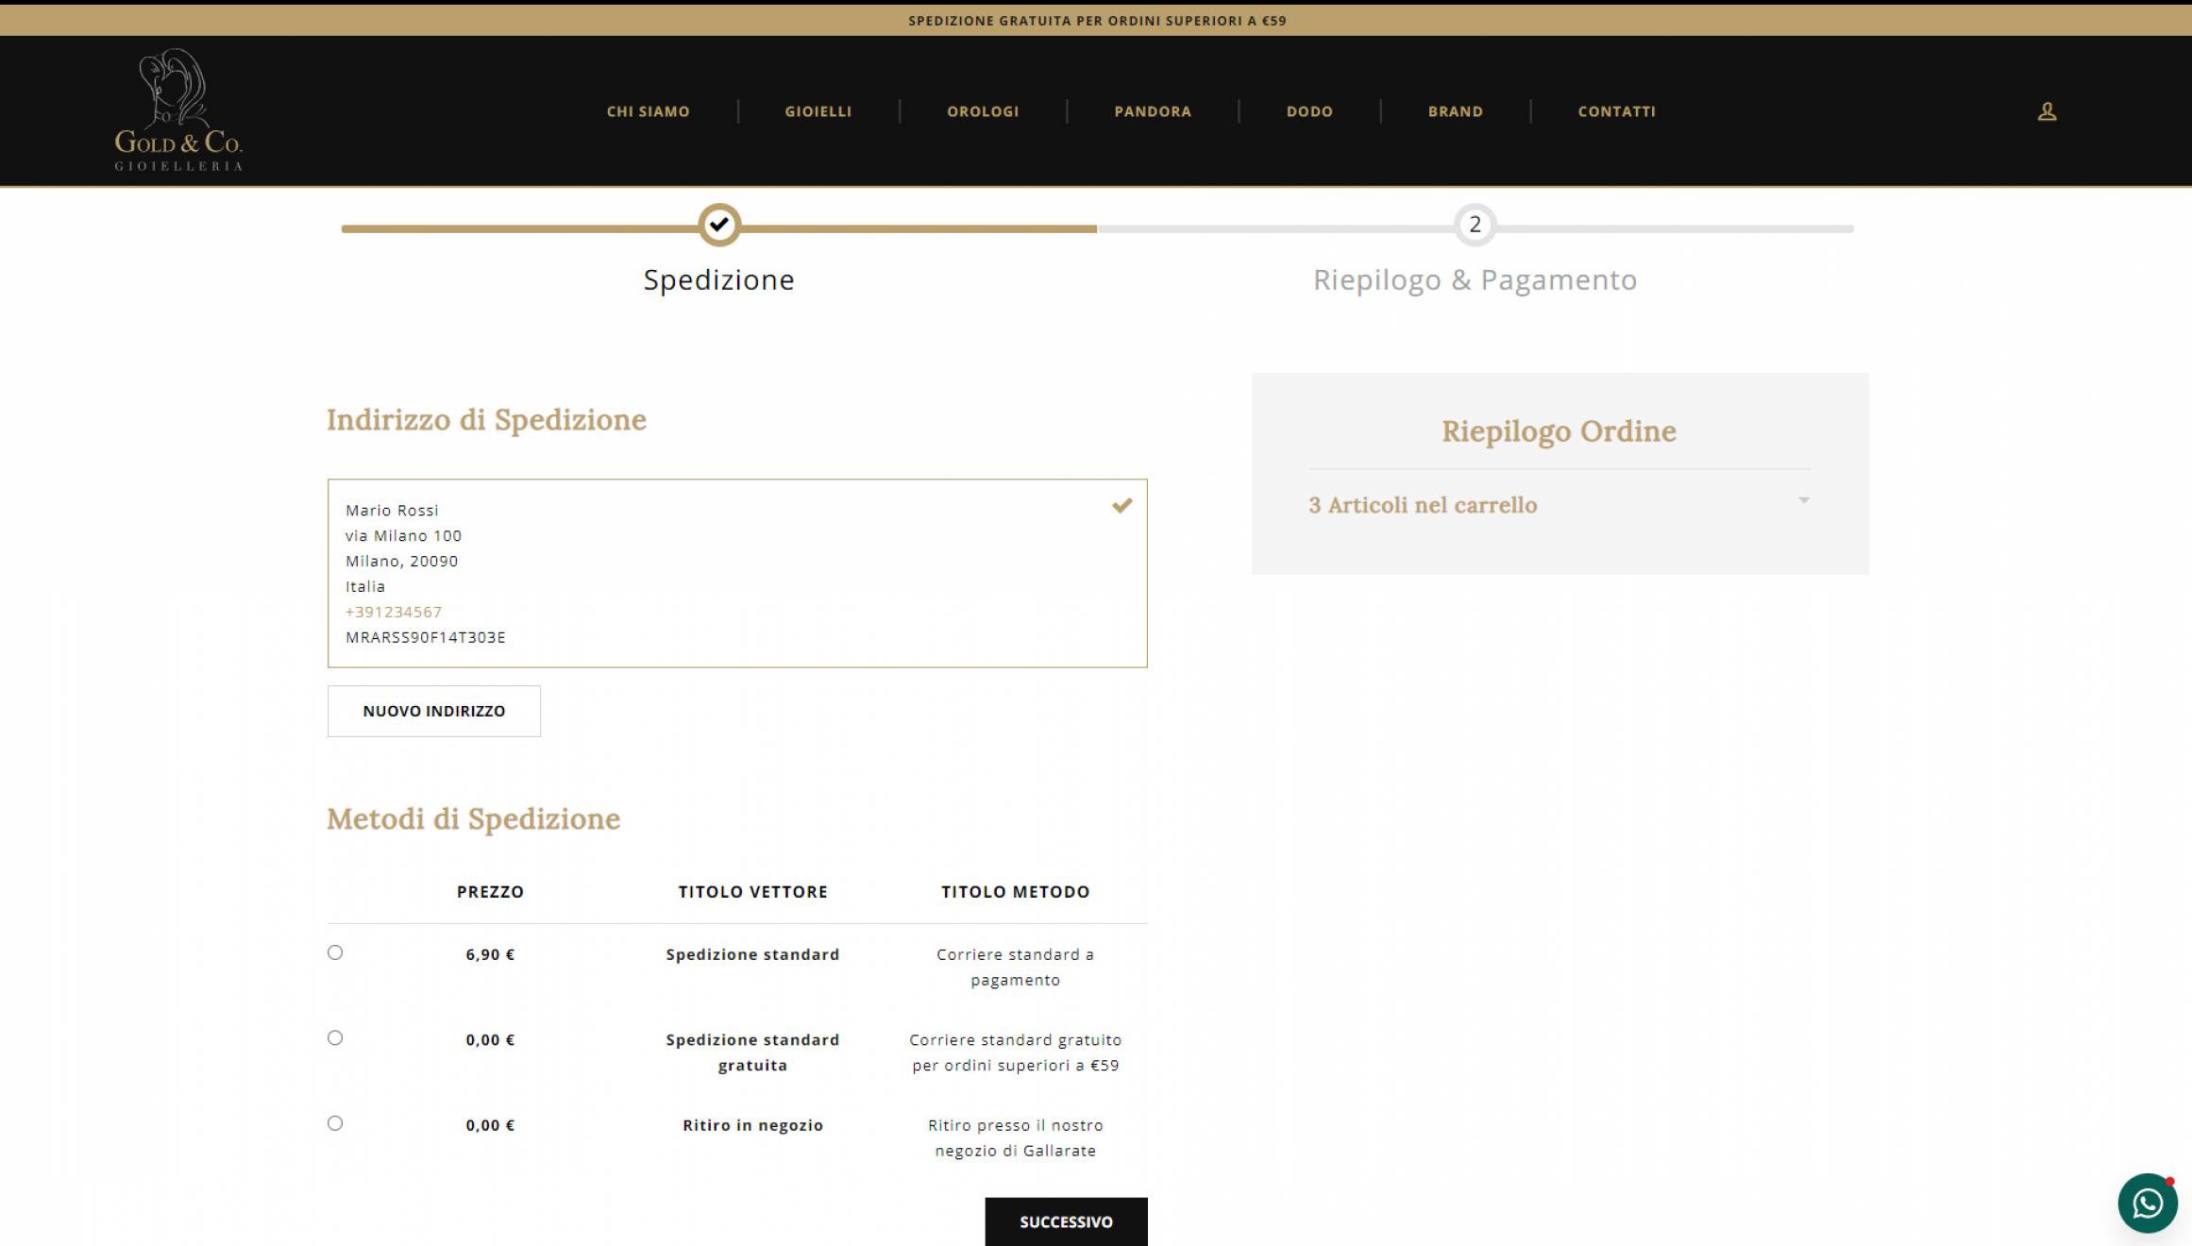Open the Brand menu
Viewport: 2192px width, 1246px height.
[x=1455, y=111]
